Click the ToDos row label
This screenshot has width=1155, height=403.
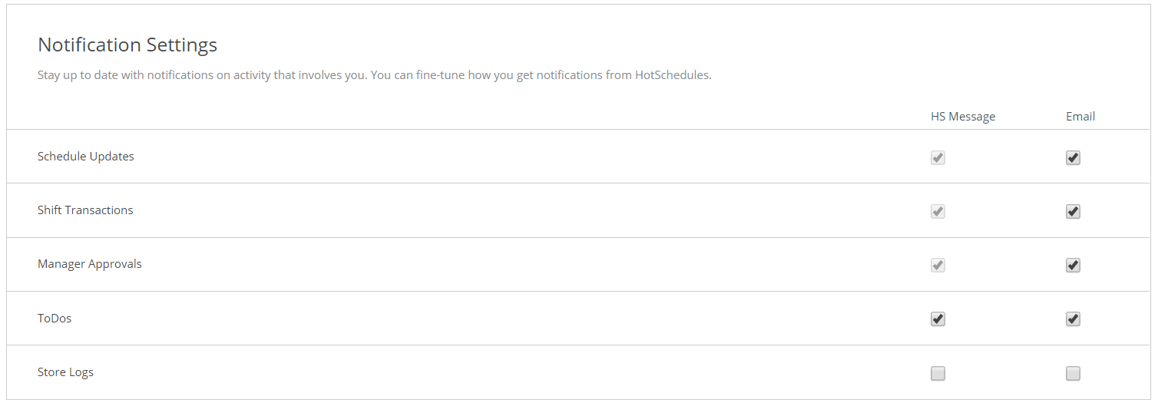55,318
